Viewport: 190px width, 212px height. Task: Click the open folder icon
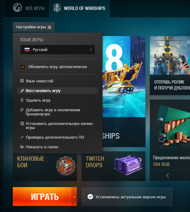22,147
